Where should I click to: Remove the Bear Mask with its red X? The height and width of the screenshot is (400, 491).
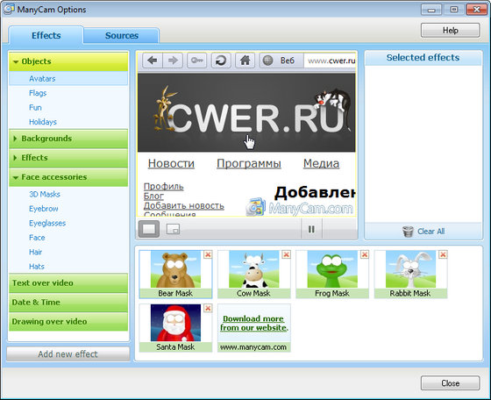[208, 254]
